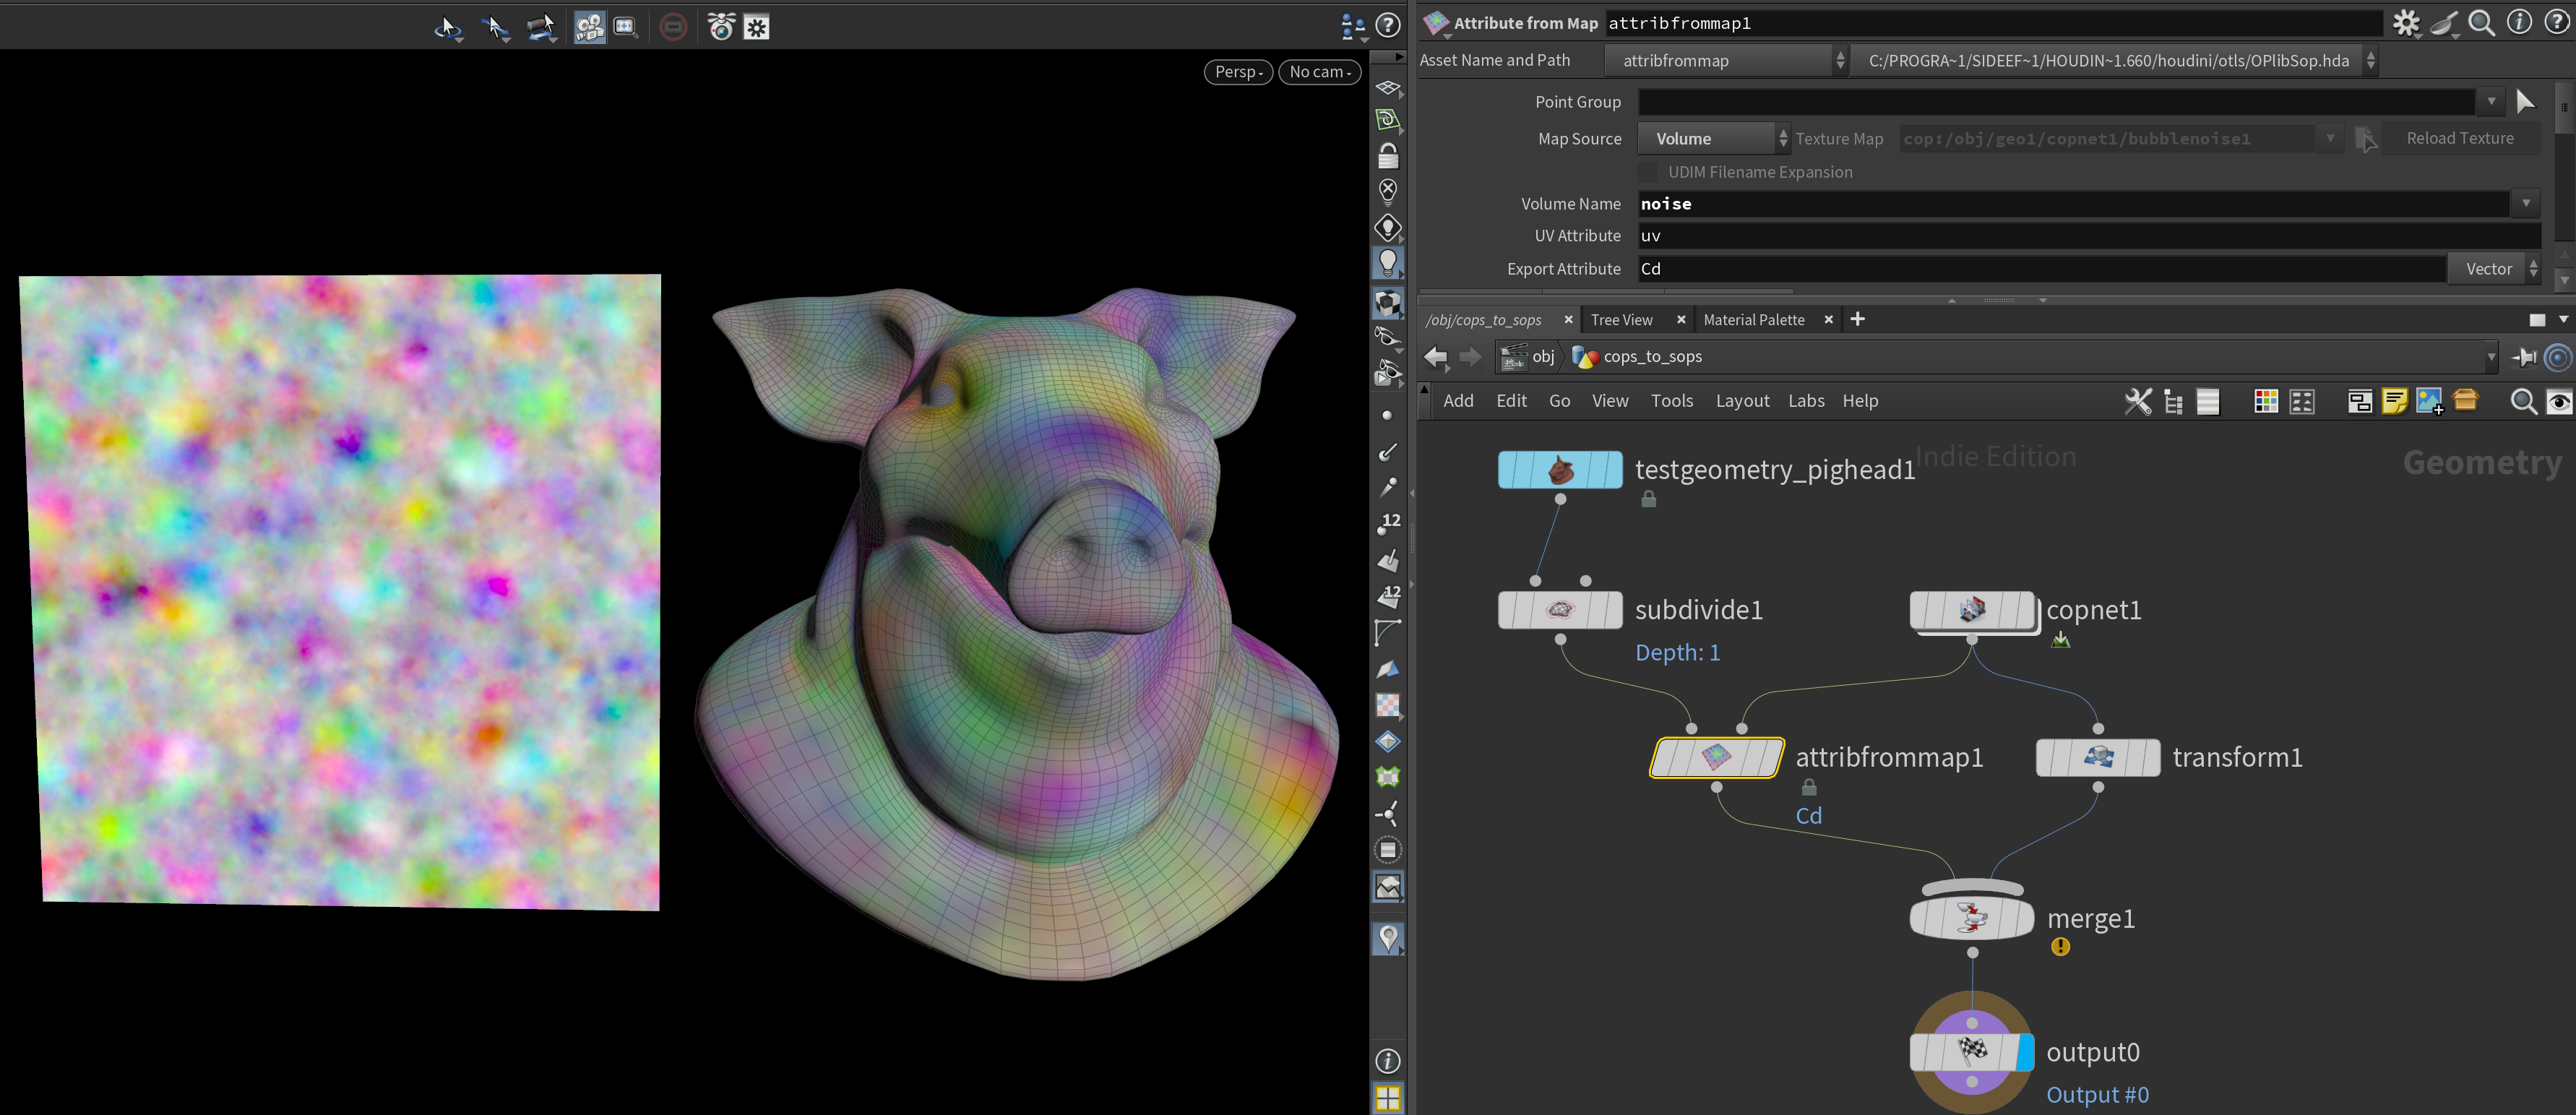Click the attribfrommap1 node icon
Viewport: 2576px width, 1115px height.
[x=1716, y=757]
